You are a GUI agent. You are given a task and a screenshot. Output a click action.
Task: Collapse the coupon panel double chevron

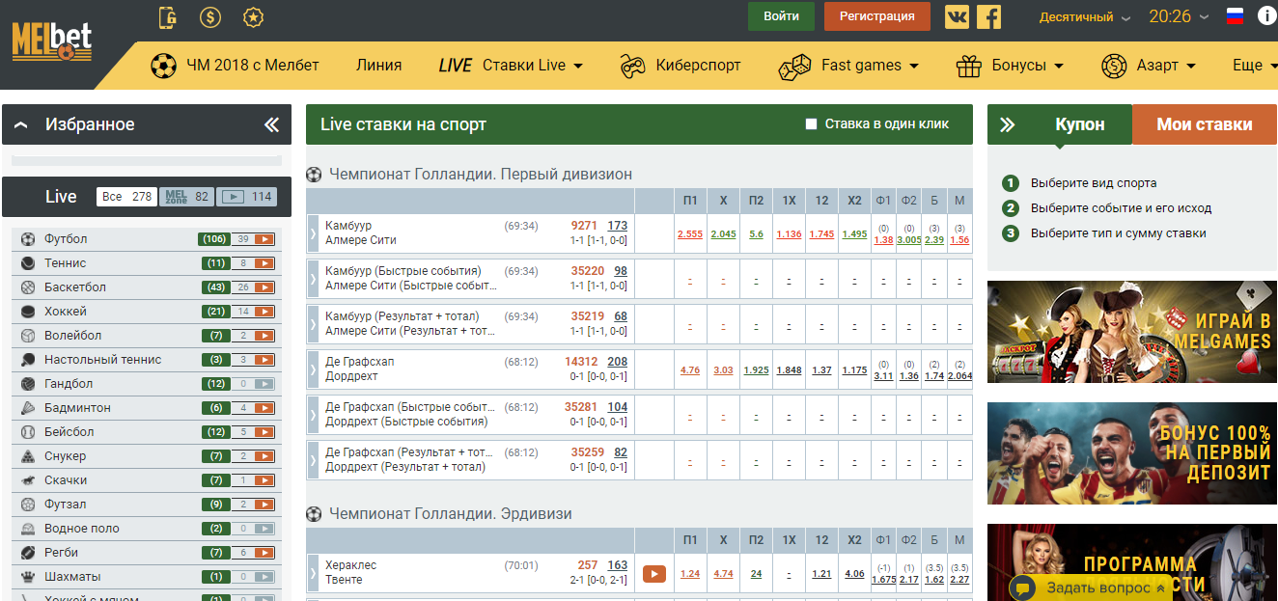pyautogui.click(x=1008, y=124)
